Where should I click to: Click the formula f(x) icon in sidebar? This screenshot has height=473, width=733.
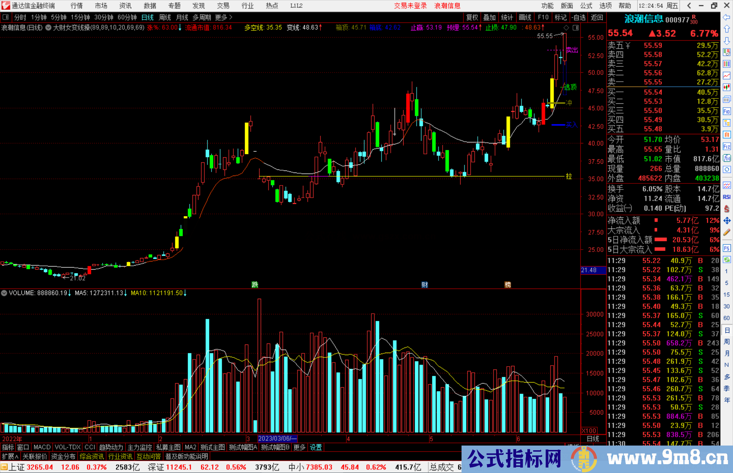[727, 158]
